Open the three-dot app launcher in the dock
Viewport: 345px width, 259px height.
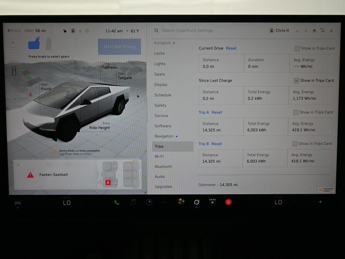pos(164,202)
